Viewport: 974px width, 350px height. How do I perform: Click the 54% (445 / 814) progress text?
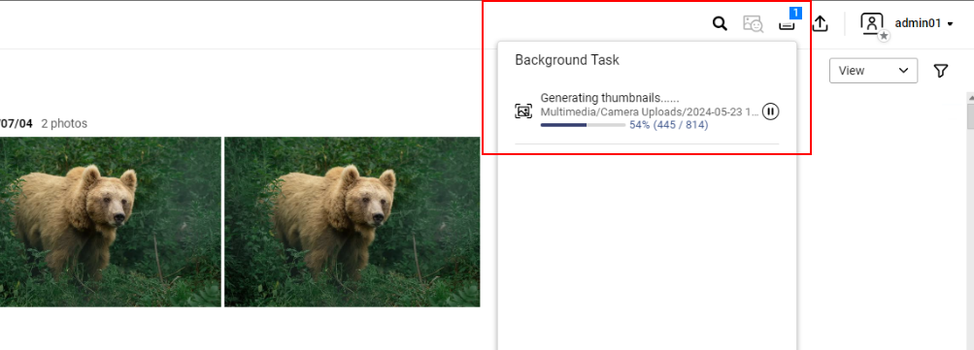point(669,125)
